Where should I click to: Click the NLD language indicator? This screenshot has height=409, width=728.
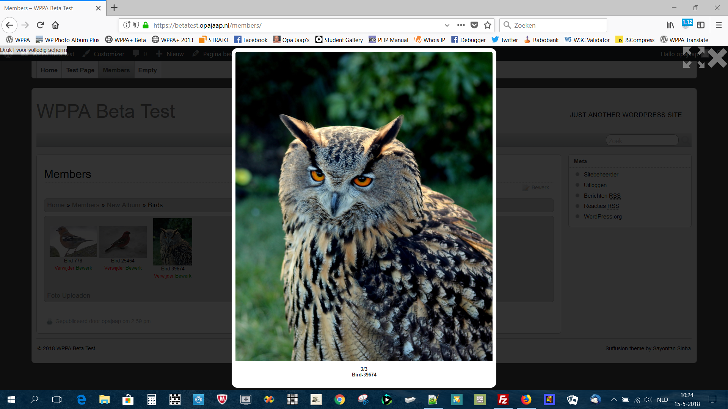pos(662,400)
